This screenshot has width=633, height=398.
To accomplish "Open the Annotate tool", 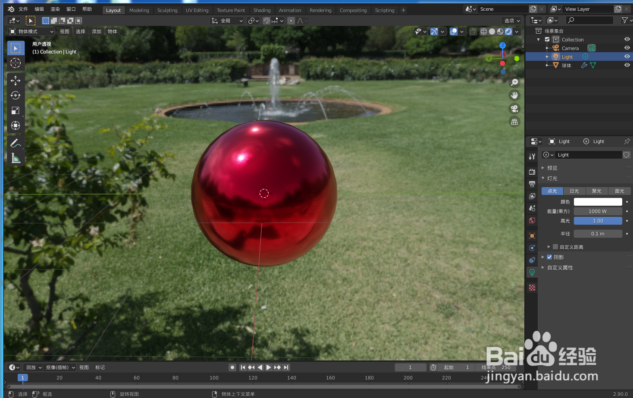I will pos(16,143).
